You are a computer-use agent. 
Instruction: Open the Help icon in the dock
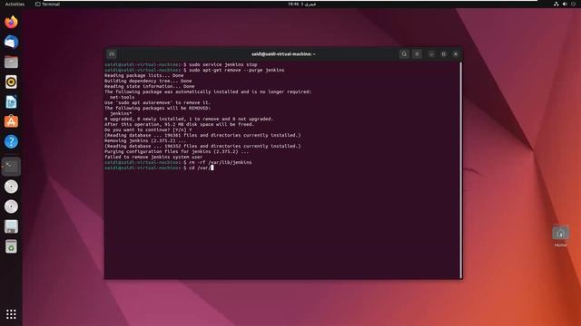pyautogui.click(x=11, y=141)
